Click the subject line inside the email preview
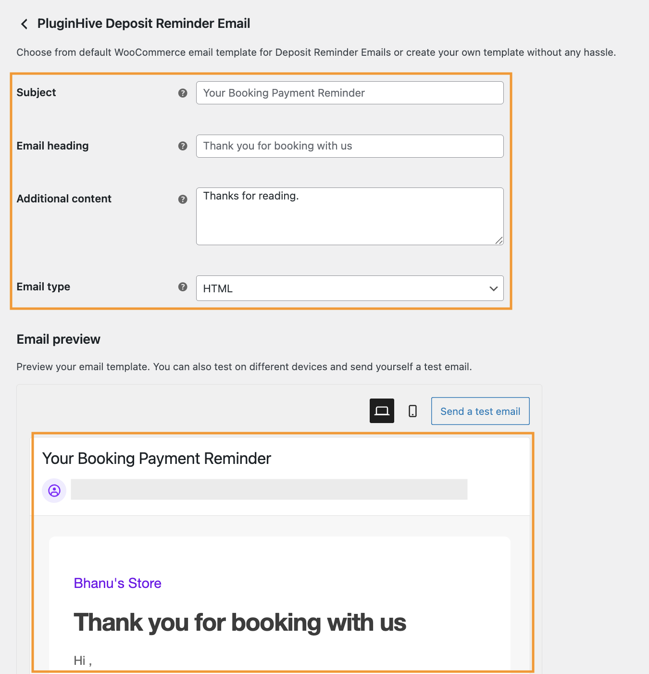The width and height of the screenshot is (649, 674). [157, 459]
